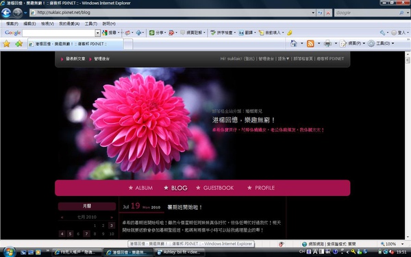Screen dimensions: 411x257
Task: Click the 痞客邦 PIXNET header link
Action: [330, 59]
